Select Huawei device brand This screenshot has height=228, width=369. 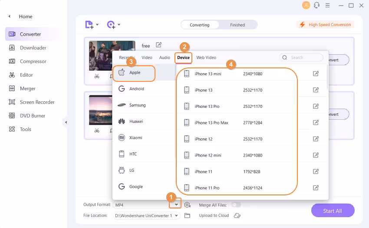[x=144, y=121]
